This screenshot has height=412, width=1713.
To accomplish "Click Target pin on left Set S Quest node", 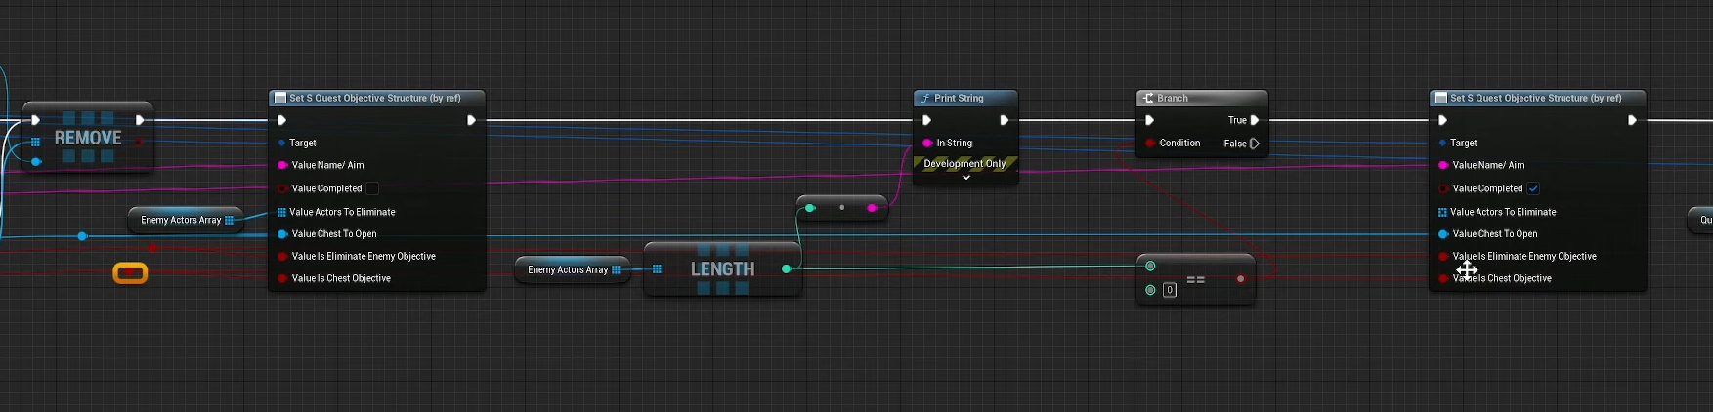I will tap(281, 143).
